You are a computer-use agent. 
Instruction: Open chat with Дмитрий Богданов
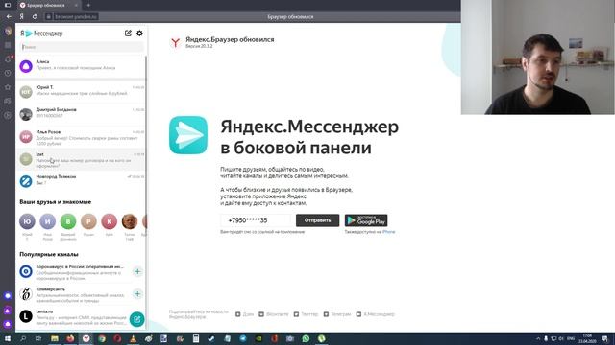(81, 114)
